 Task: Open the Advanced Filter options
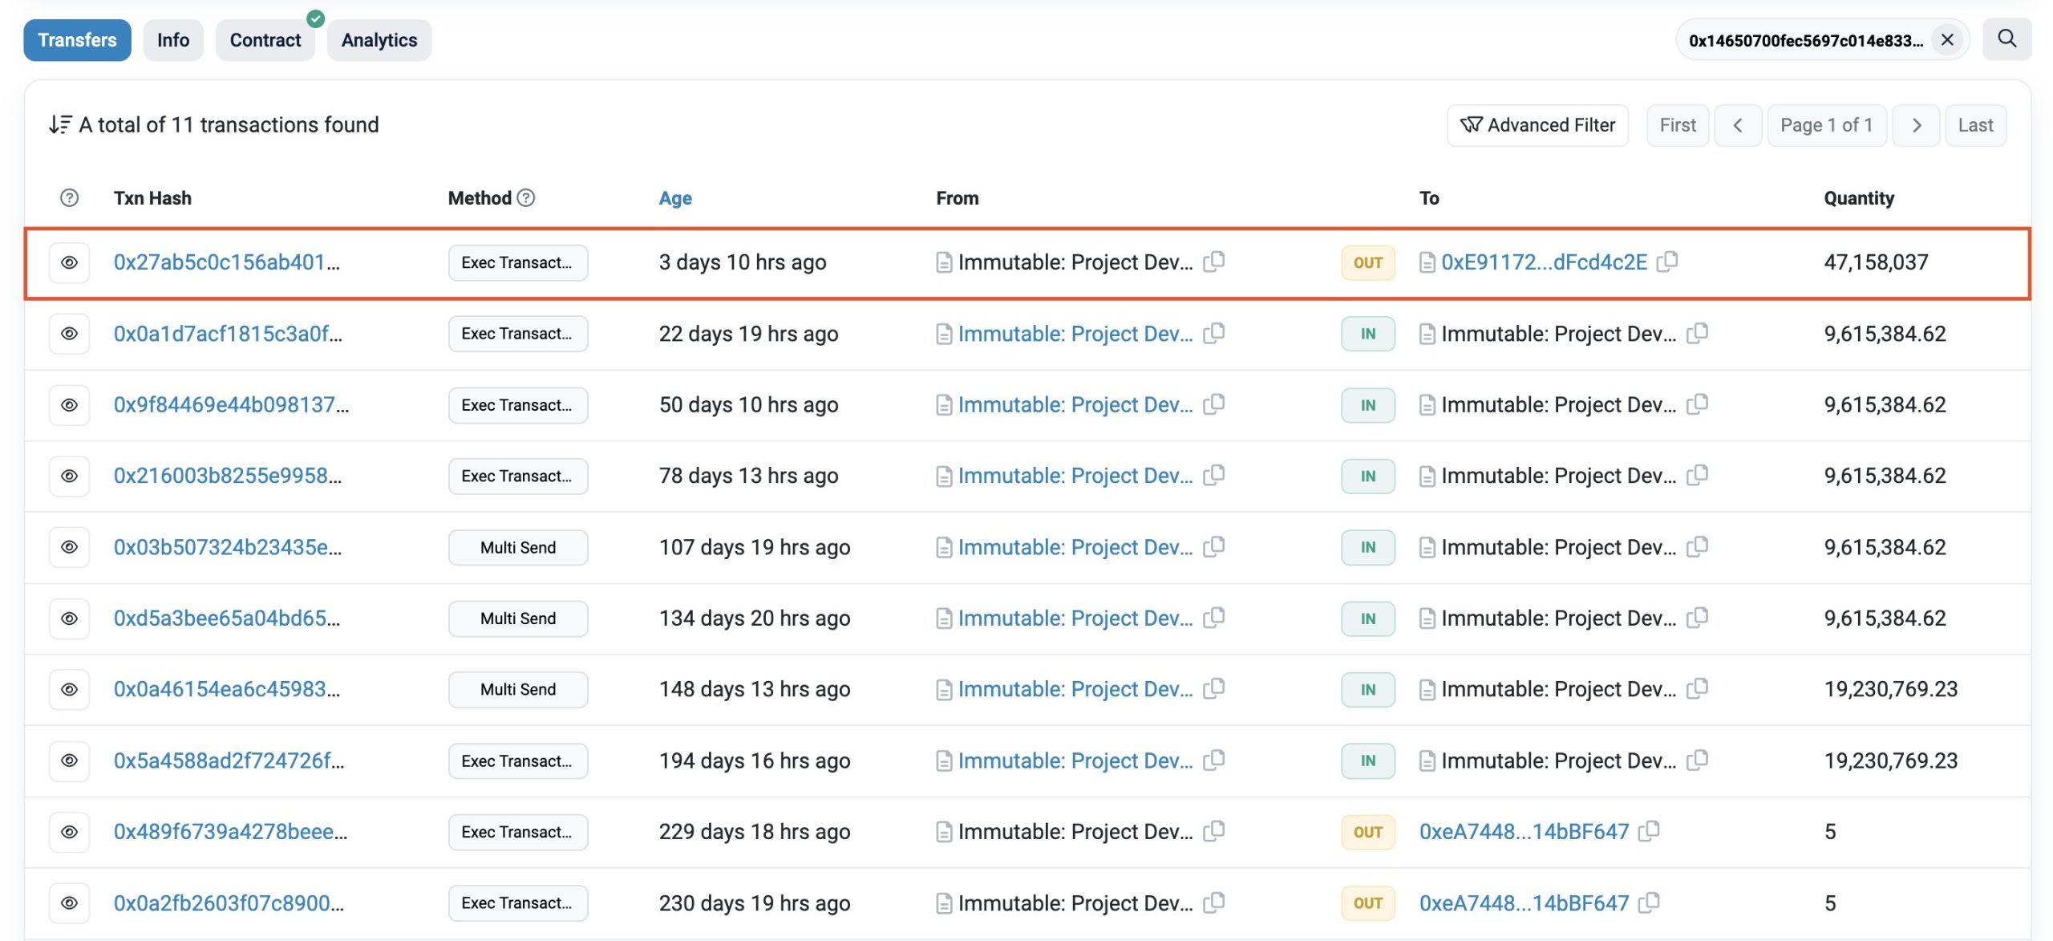tap(1537, 125)
